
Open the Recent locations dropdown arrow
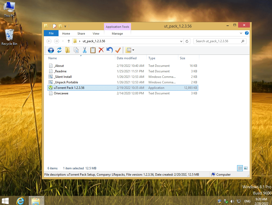63,41
